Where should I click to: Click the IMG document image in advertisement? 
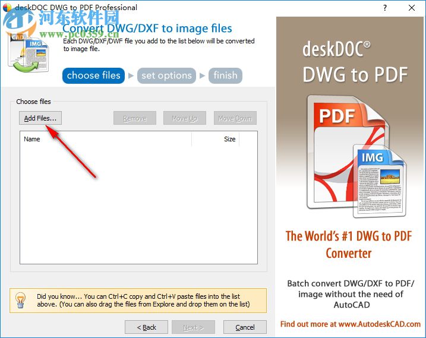point(380,181)
